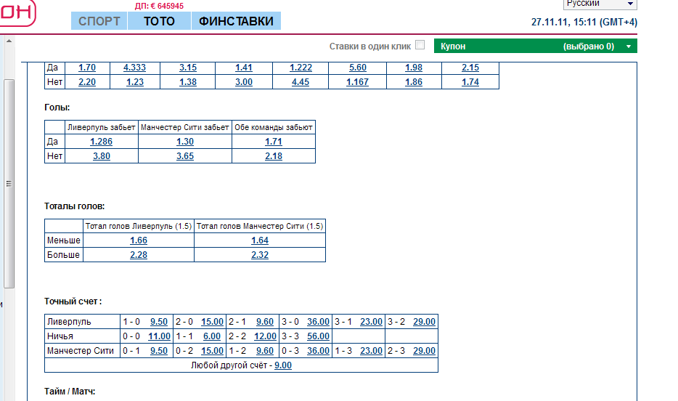This screenshot has width=678, height=401.
Task: Click the green Купон bar title
Action: [453, 46]
